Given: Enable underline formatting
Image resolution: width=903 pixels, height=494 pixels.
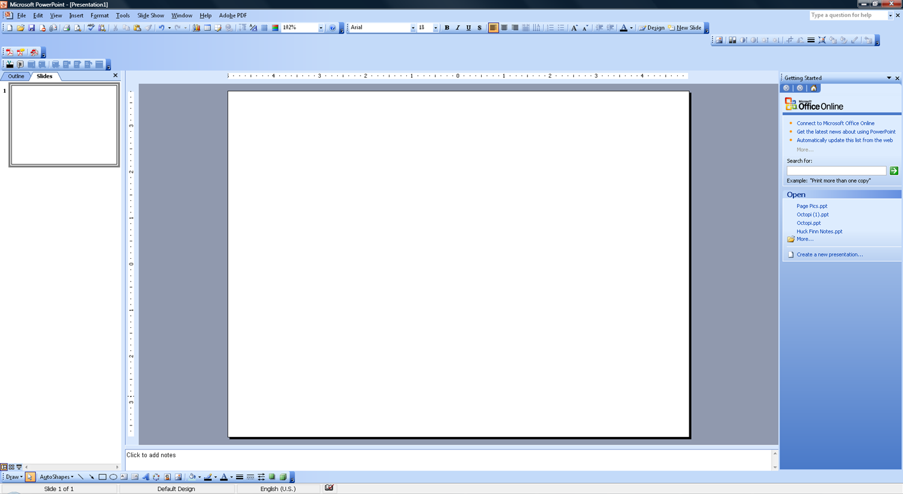Looking at the screenshot, I should click(x=468, y=28).
